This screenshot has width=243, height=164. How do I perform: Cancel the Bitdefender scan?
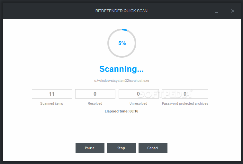153,148
